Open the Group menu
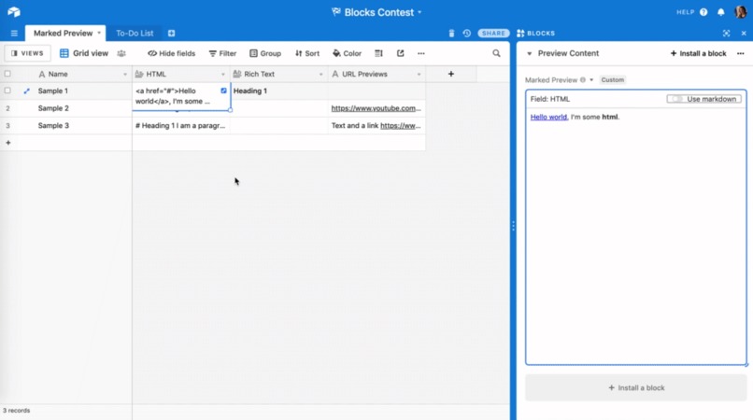 pyautogui.click(x=265, y=53)
